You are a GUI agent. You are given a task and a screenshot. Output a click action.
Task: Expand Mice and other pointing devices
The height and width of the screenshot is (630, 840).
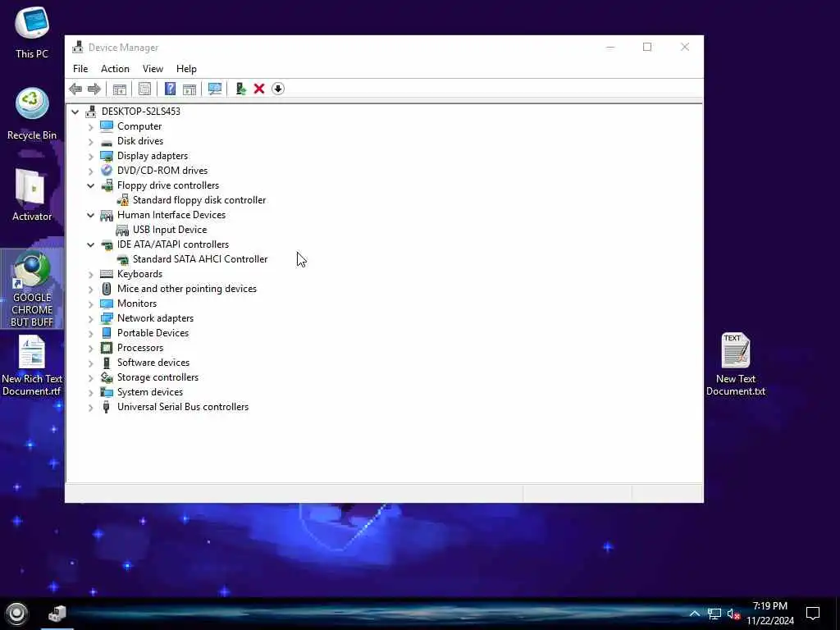90,290
